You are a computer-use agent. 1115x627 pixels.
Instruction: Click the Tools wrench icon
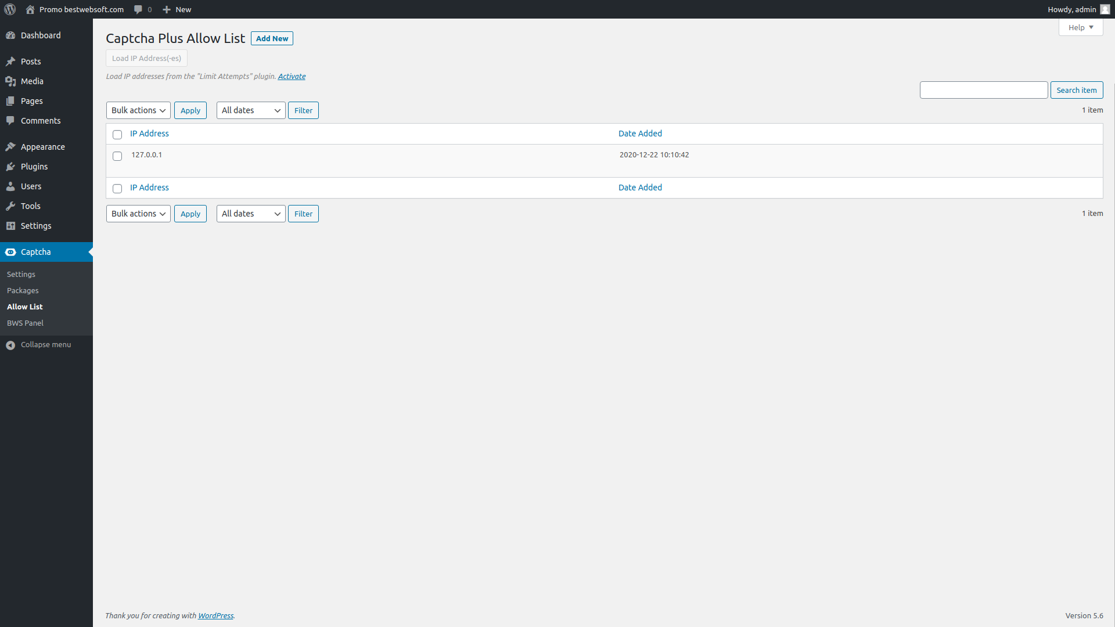[10, 206]
